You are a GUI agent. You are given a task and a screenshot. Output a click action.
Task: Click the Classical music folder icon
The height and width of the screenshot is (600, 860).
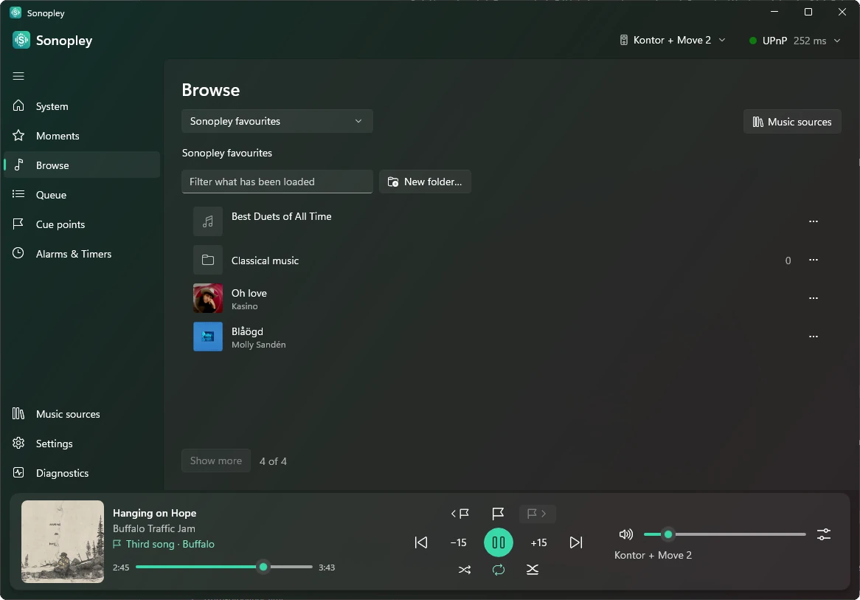208,260
